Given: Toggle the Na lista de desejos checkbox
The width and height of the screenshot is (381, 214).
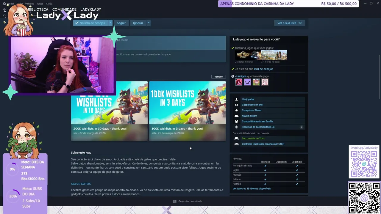Looking at the screenshot, I should tap(77, 23).
